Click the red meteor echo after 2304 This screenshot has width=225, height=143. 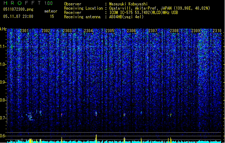coord(96,114)
